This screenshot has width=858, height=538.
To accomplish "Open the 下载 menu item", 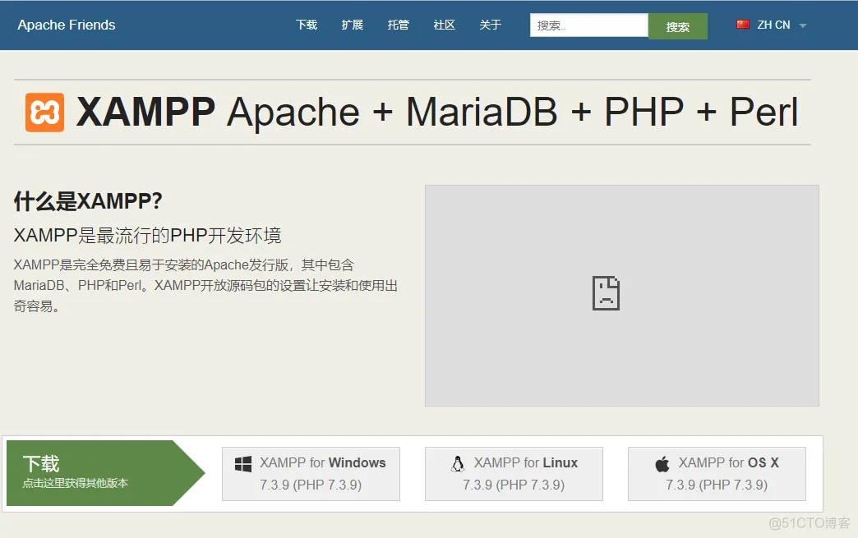I will pyautogui.click(x=307, y=25).
